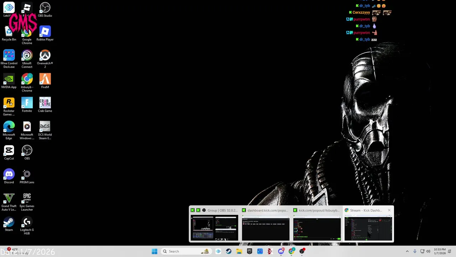Open the Roblox Player desktop shortcut
This screenshot has width=456, height=257.
[x=45, y=34]
